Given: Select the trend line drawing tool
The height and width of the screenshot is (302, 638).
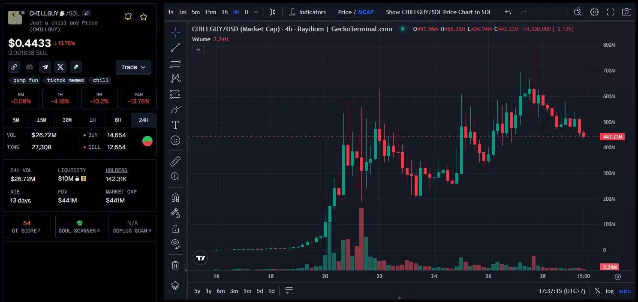Looking at the screenshot, I should 175,48.
